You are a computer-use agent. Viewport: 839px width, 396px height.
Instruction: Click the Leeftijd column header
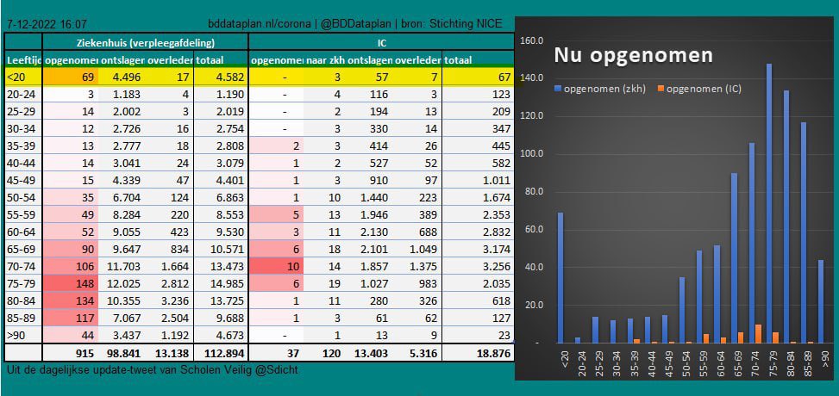pyautogui.click(x=23, y=60)
